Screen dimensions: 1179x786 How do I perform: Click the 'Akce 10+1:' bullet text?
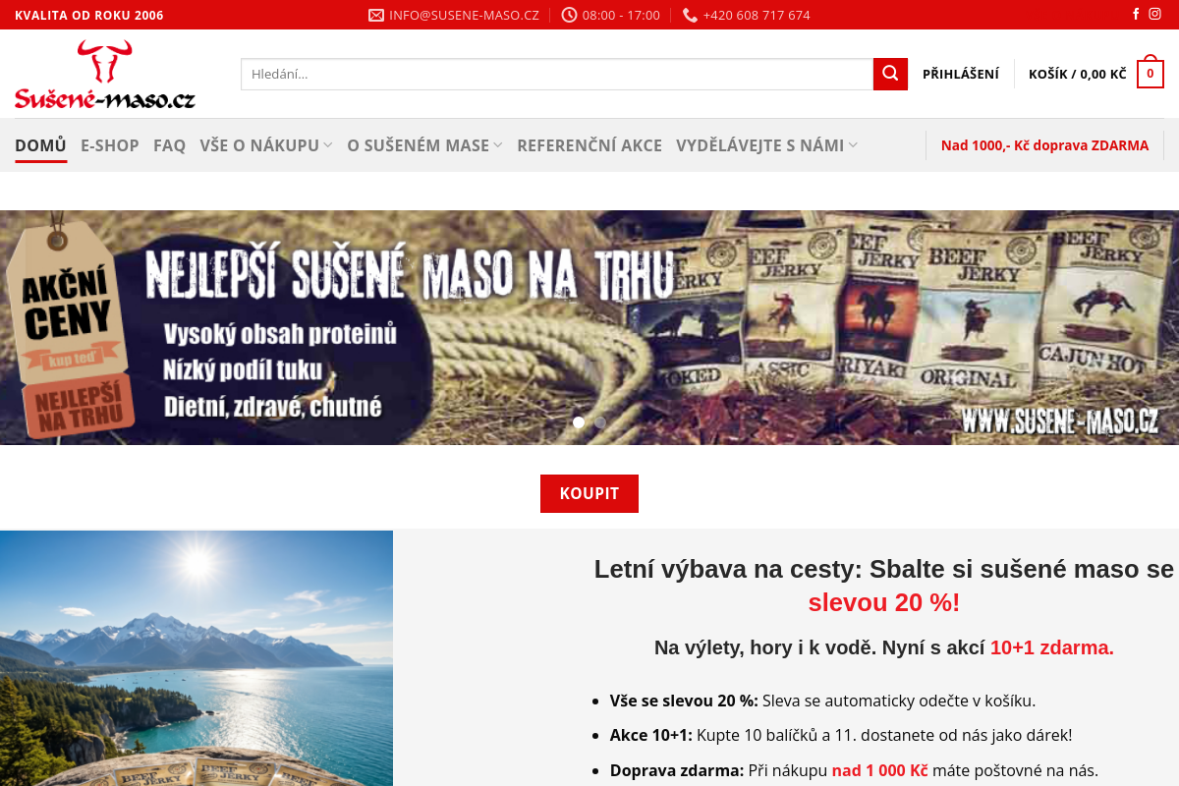coord(651,735)
